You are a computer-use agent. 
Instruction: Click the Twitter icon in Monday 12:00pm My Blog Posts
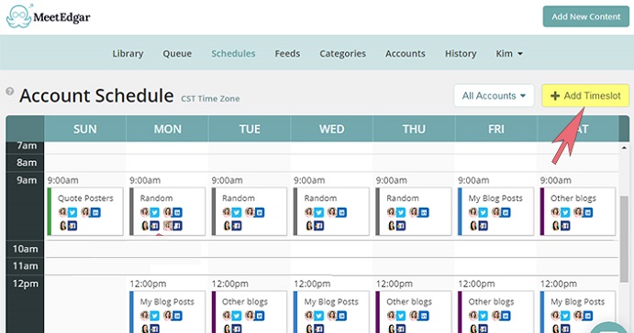click(x=154, y=316)
